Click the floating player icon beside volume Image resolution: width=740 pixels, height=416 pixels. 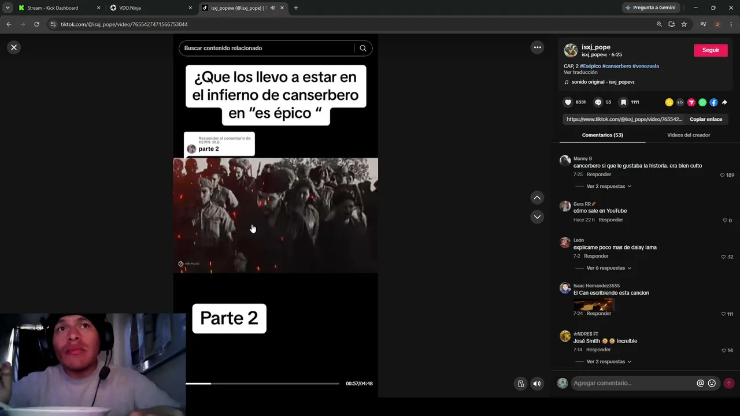click(521, 383)
